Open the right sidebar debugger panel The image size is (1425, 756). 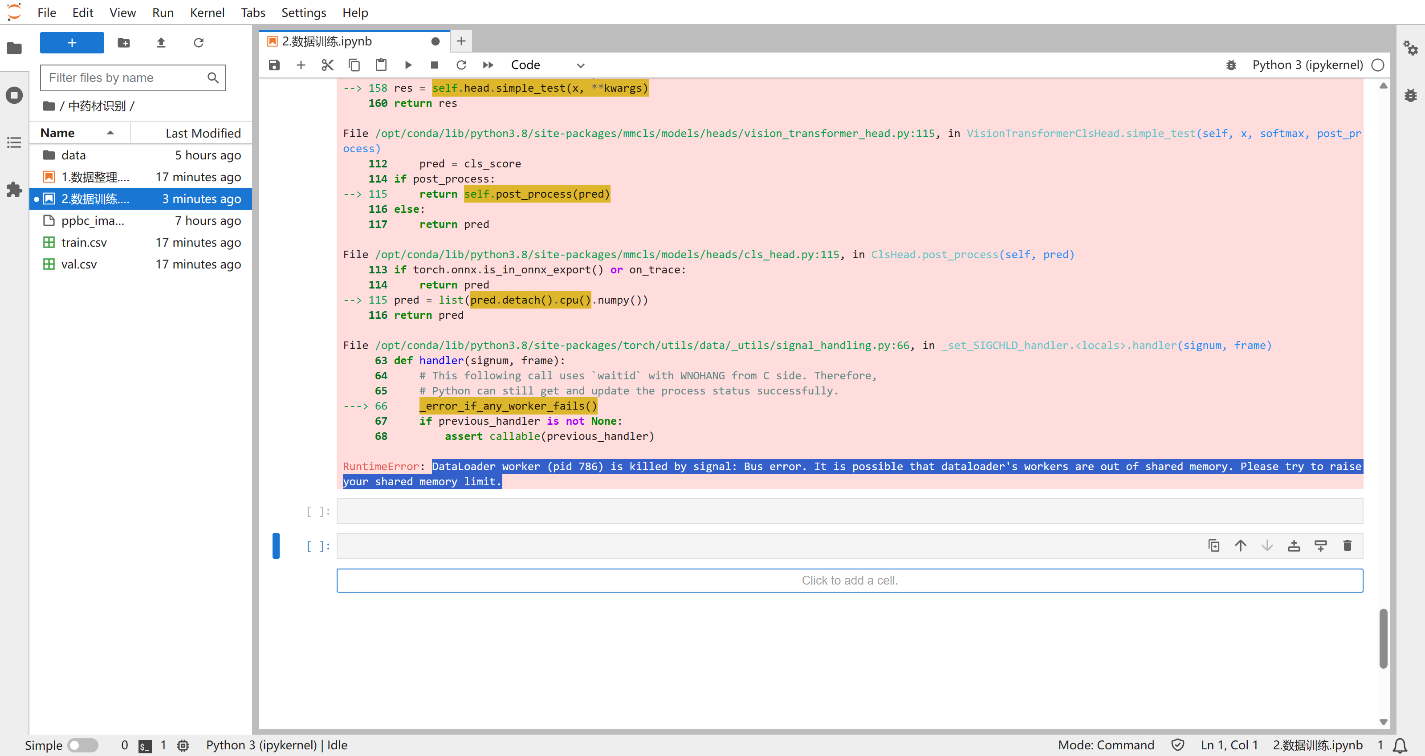click(x=1411, y=95)
